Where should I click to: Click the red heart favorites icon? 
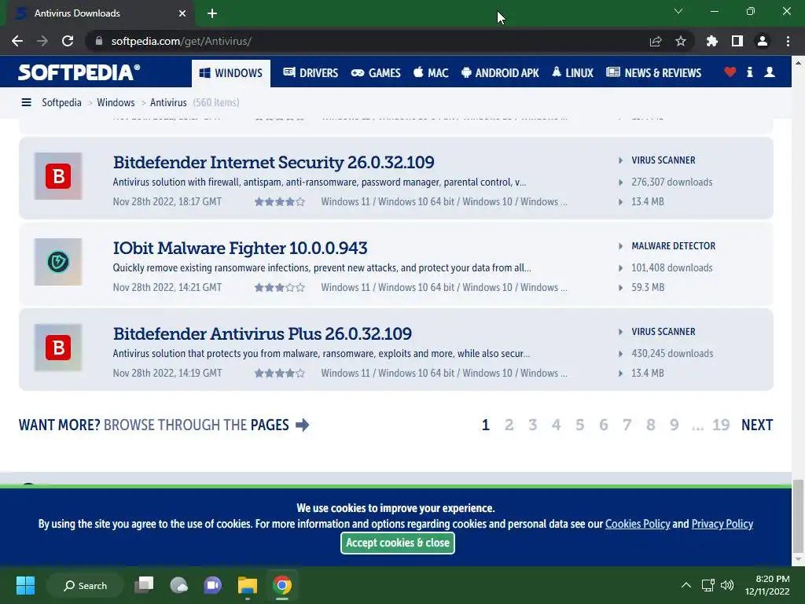730,72
